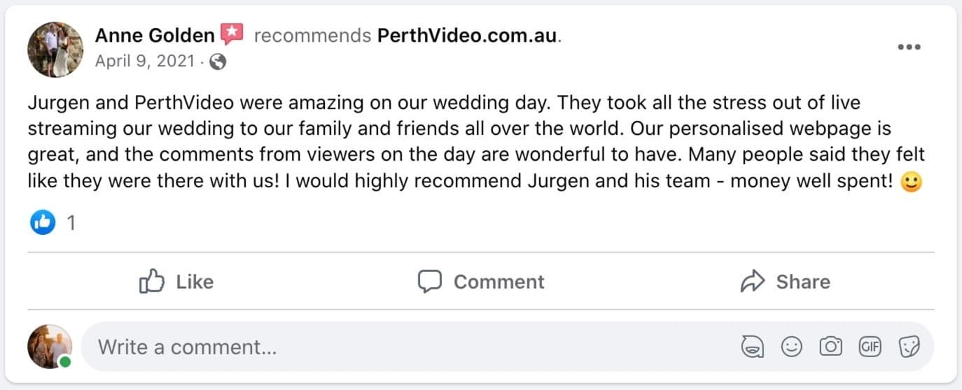Image resolution: width=962 pixels, height=390 pixels.
Task: Insert a GIF into the comment
Action: 870,347
